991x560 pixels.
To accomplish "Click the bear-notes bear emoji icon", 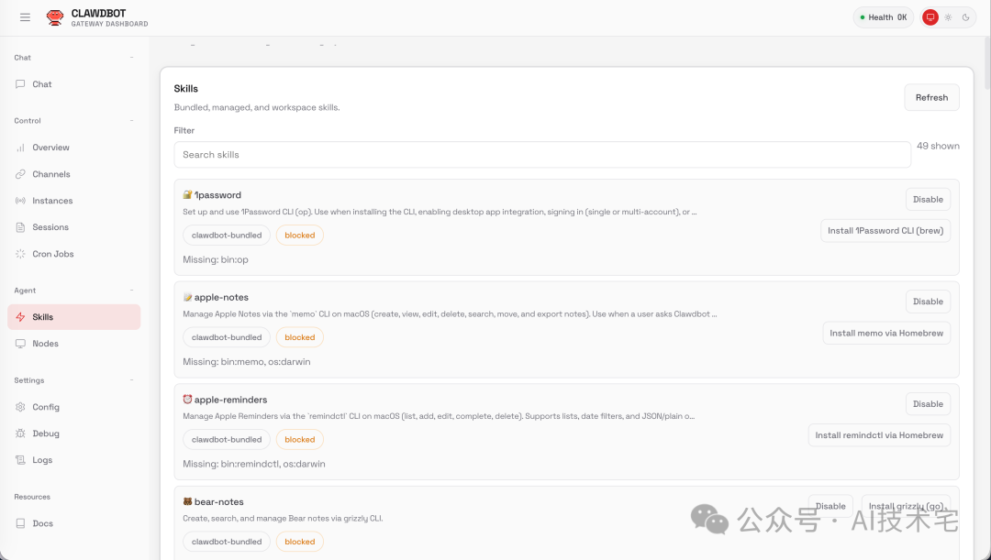I will pos(187,501).
